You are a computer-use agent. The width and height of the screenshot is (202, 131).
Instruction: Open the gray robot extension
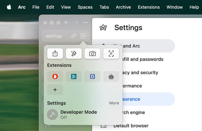pos(111,76)
